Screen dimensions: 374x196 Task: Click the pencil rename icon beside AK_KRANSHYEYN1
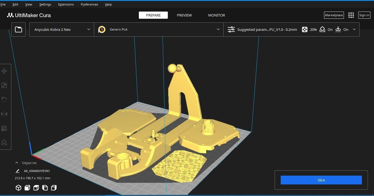(x=17, y=171)
